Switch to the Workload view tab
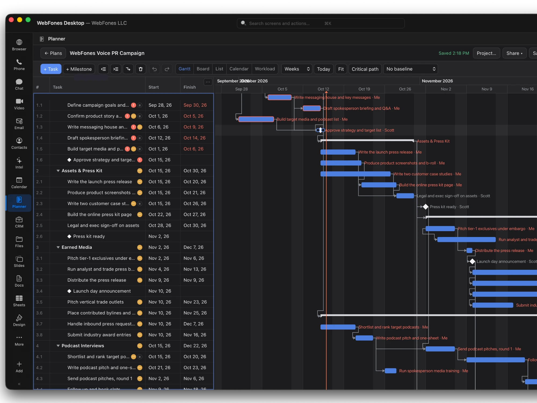This screenshot has width=537, height=403. [x=265, y=69]
